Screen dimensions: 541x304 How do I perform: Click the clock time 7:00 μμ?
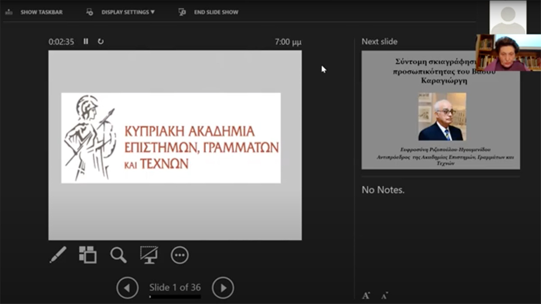(288, 42)
